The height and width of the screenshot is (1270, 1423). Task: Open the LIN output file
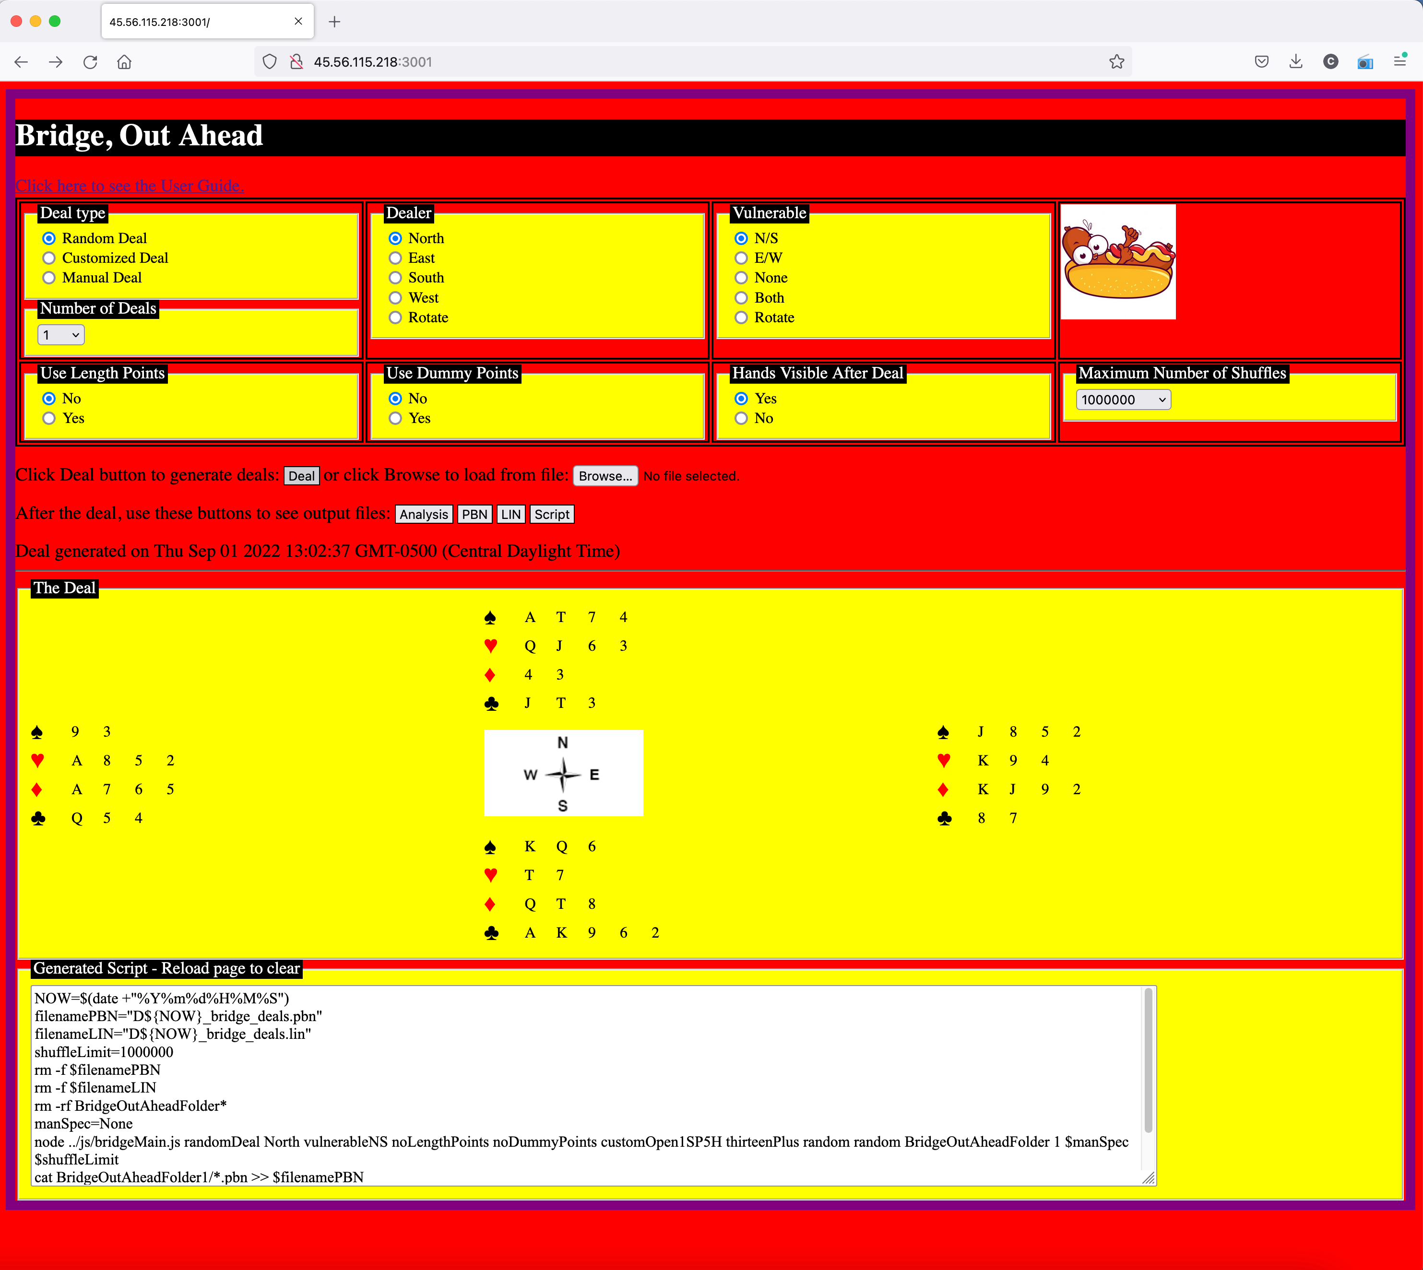511,514
